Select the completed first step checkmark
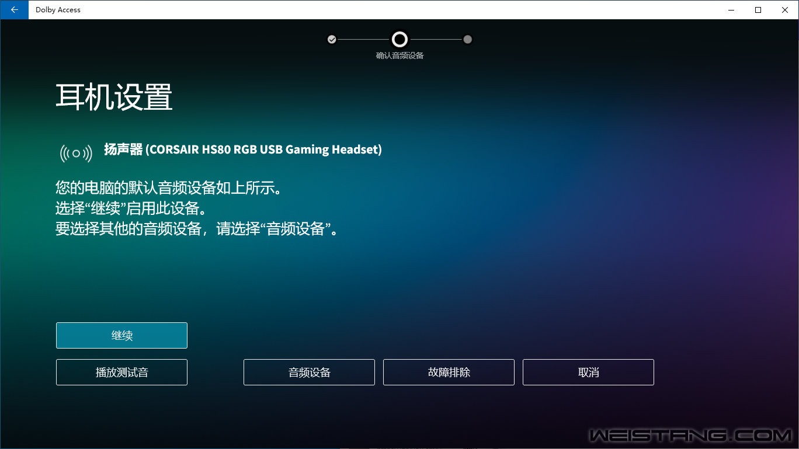This screenshot has width=799, height=449. click(332, 40)
